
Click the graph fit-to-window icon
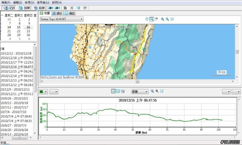point(162,91)
